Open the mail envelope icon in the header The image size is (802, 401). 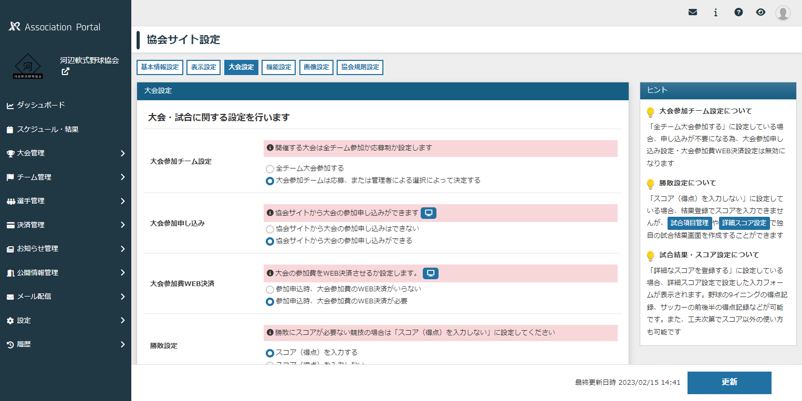[692, 12]
